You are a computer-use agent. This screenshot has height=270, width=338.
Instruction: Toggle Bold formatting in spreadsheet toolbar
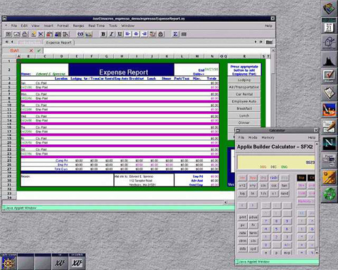tap(103, 34)
